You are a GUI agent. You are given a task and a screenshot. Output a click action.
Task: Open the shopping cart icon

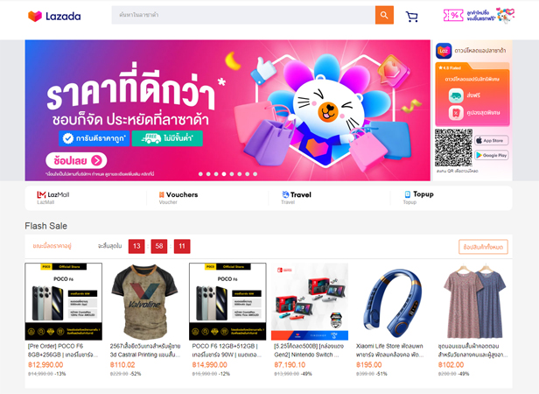coord(411,16)
